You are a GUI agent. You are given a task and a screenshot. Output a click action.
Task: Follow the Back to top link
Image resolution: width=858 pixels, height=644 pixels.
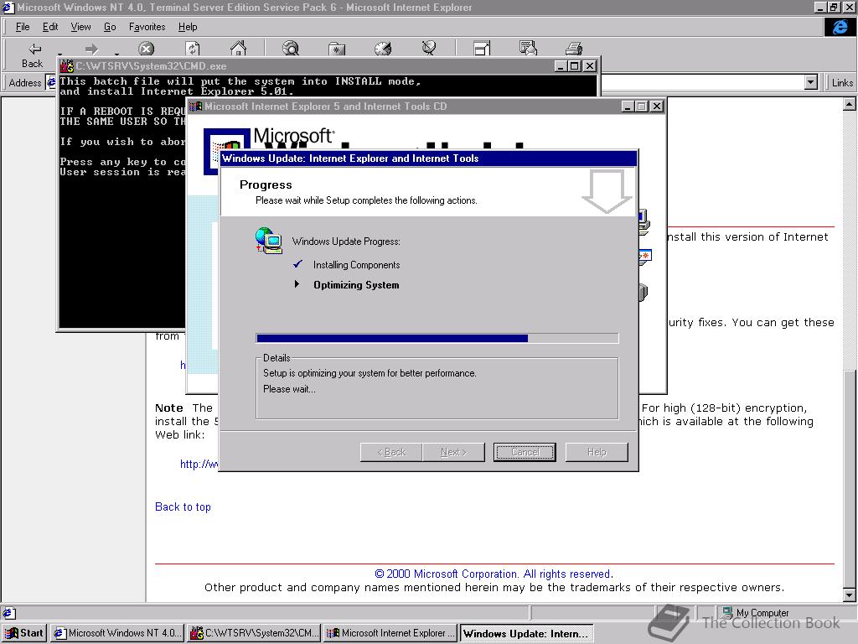183,507
